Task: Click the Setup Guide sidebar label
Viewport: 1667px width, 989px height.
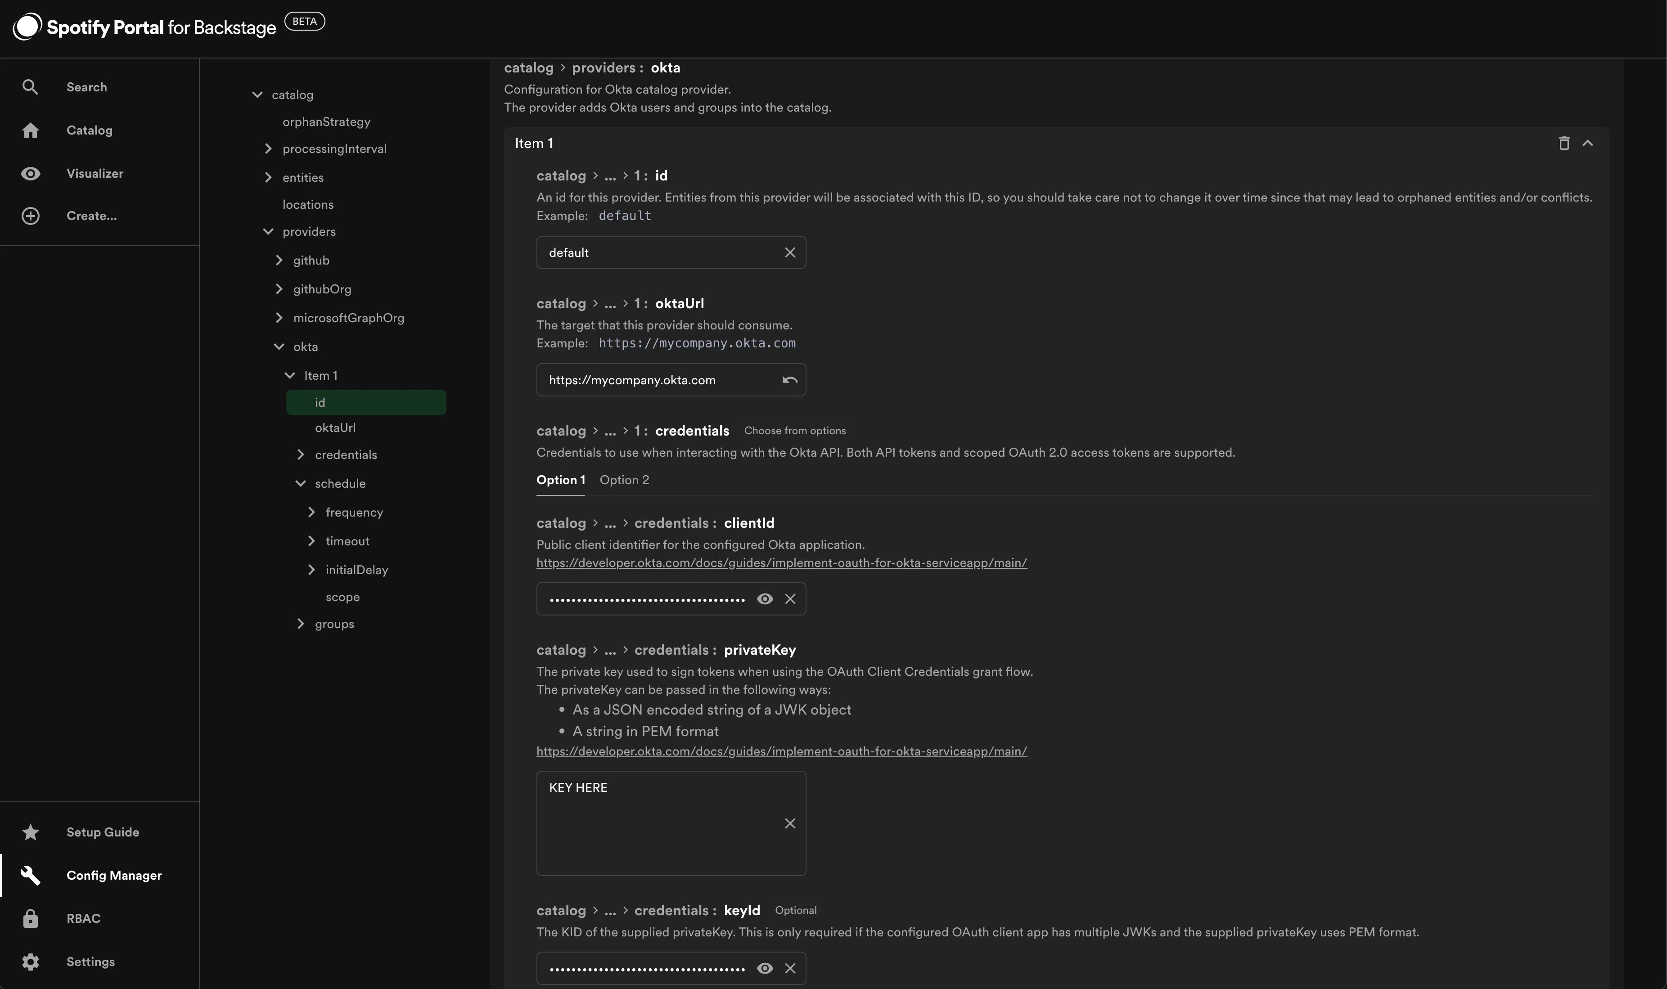Action: coord(103,832)
